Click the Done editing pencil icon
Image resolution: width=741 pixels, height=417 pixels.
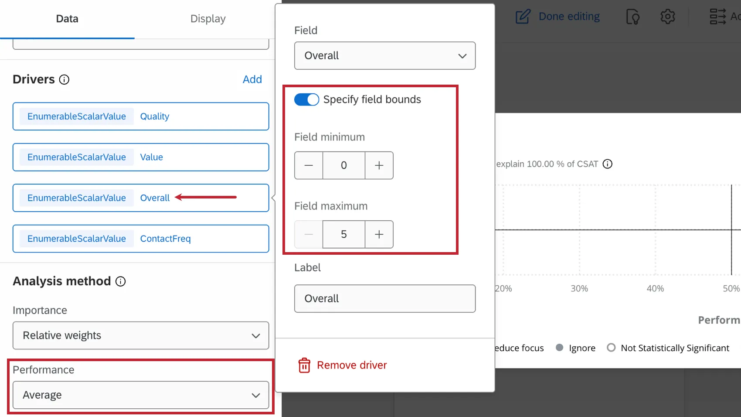tap(523, 17)
